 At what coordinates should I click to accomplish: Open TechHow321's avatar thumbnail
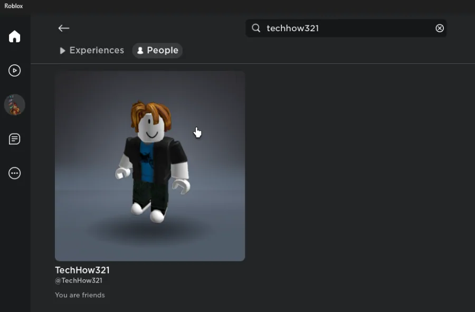150,166
